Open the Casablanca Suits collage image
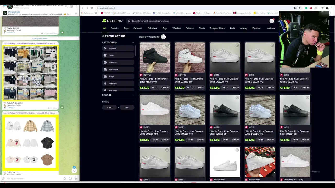 (x=30, y=73)
